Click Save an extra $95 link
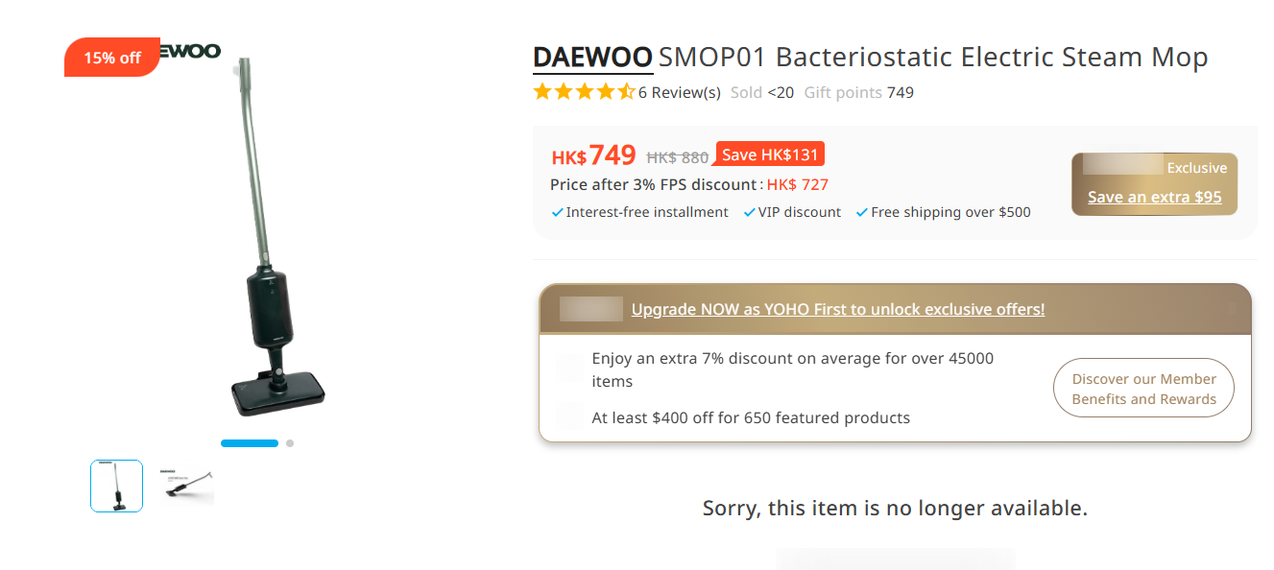Viewport: 1274px width, 570px height. (1154, 197)
